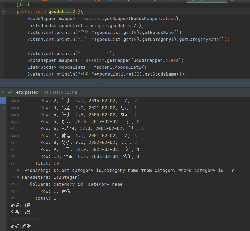The width and height of the screenshot is (250, 231).
Task: Click the @Test annotation in the editor
Action: [x=23, y=5]
